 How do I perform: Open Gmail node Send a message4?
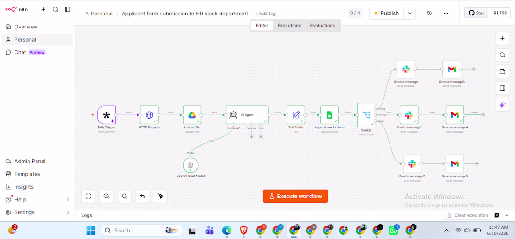coord(455,115)
